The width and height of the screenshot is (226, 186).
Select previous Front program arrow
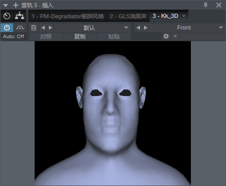pyautogui.click(x=138, y=27)
